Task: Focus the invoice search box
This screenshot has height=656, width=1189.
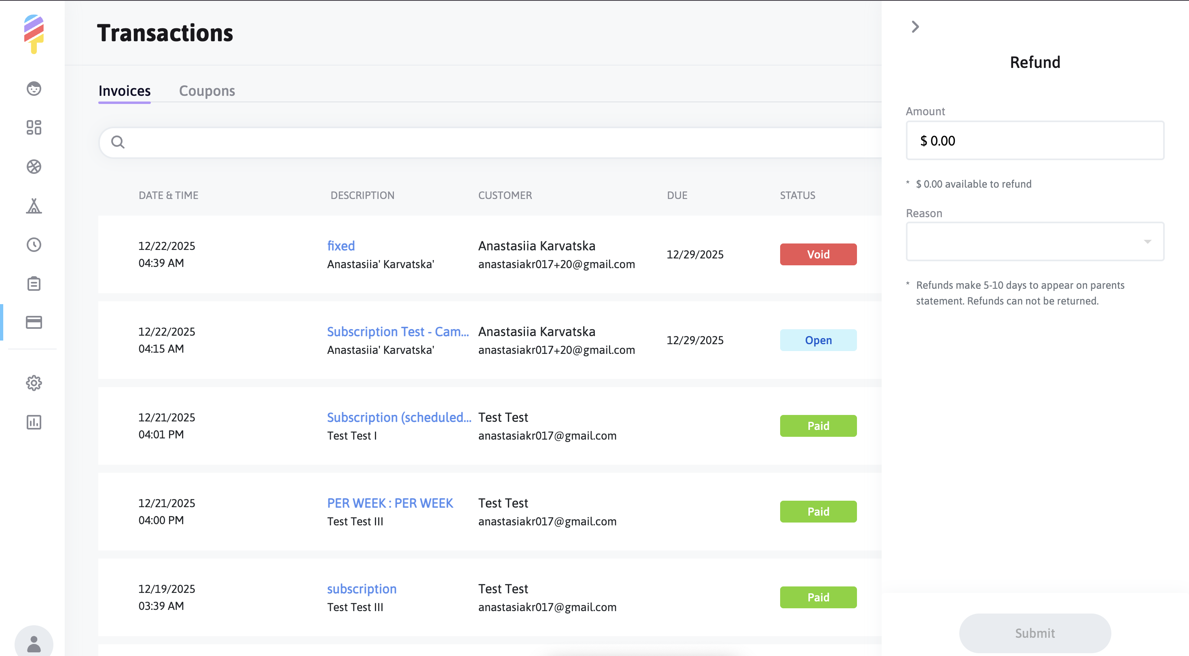Action: click(x=489, y=142)
